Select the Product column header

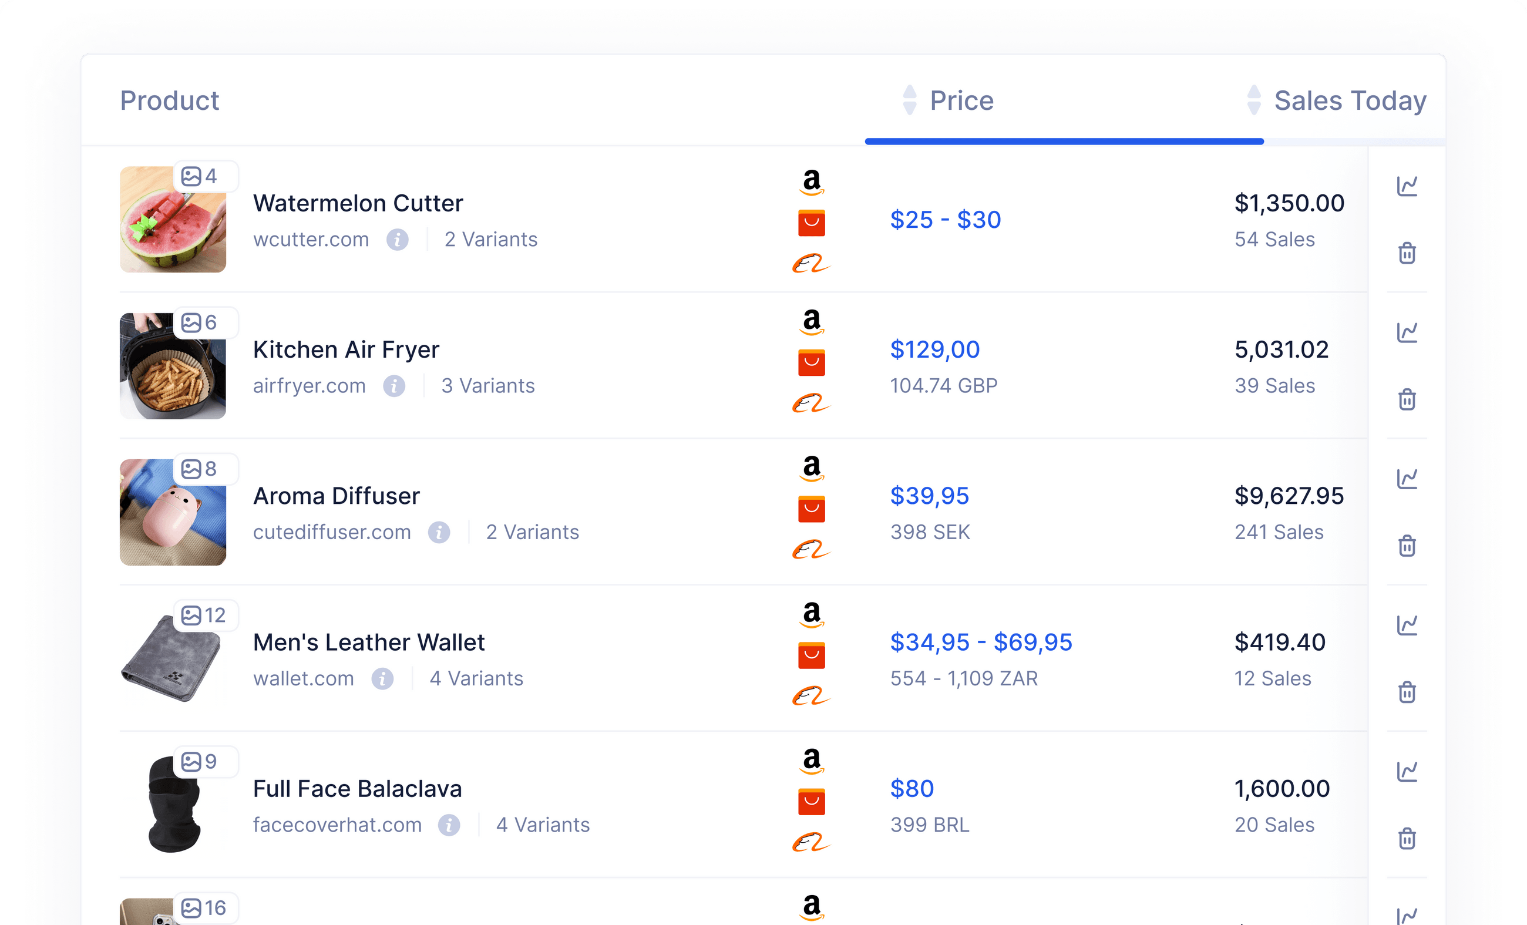170,100
